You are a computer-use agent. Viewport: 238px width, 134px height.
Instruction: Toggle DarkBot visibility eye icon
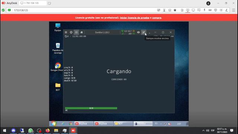coord(138,32)
